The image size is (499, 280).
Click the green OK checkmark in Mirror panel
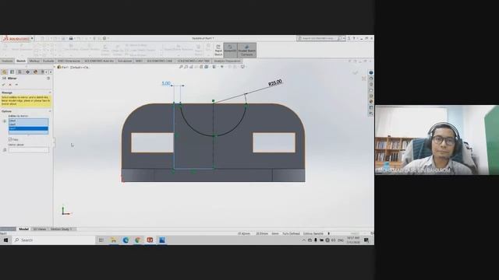[x=3, y=85]
